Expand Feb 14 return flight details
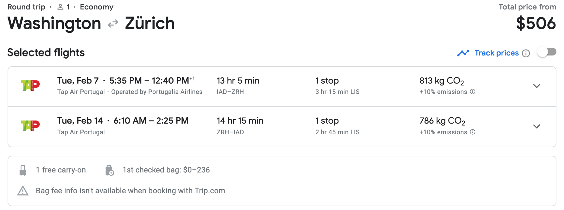 point(537,126)
